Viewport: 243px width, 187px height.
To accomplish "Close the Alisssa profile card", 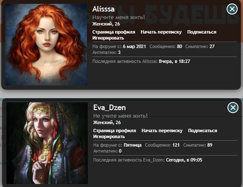I will point(232,9).
